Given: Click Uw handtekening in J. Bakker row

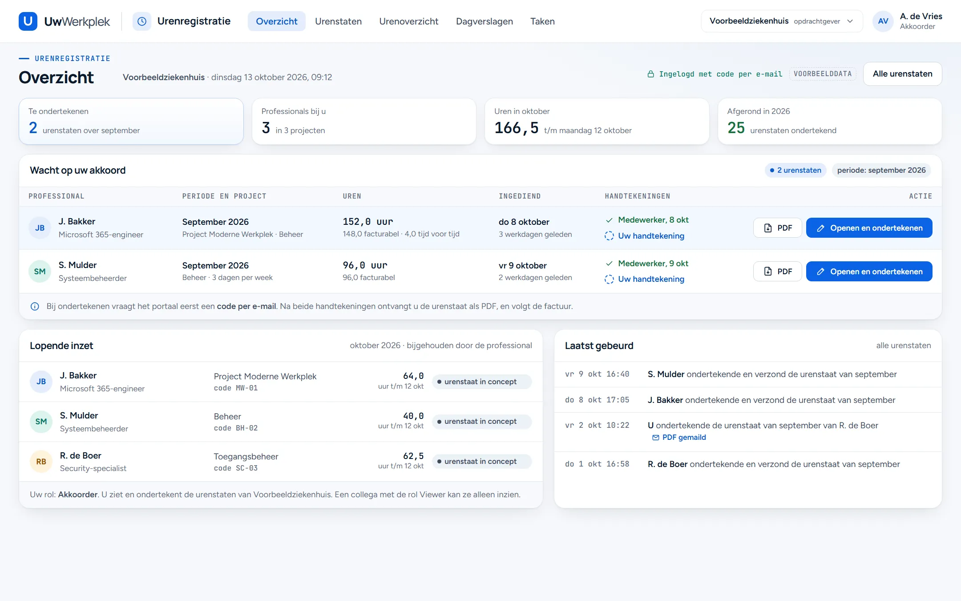Looking at the screenshot, I should (651, 236).
